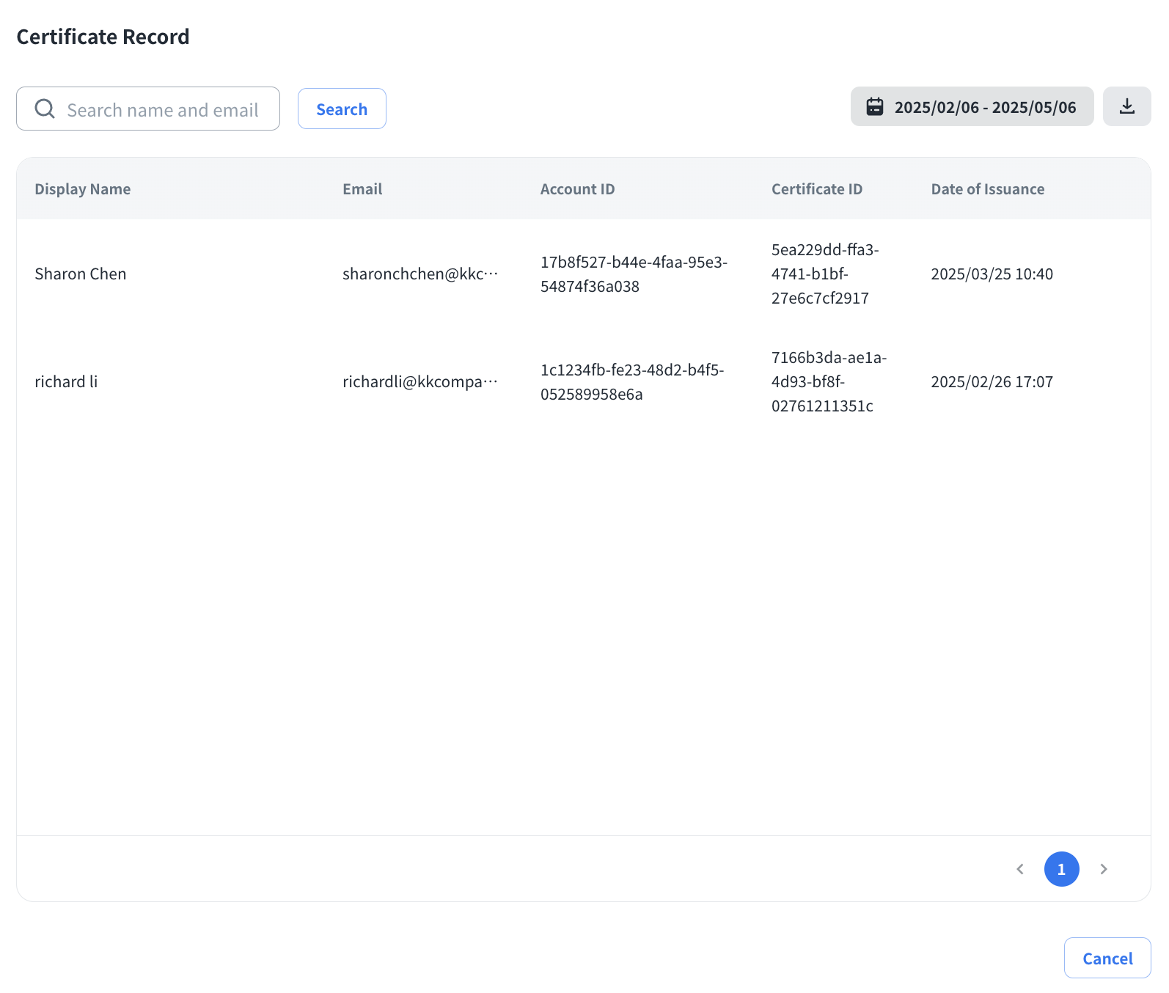
Task: Select page 1 in pagination
Action: 1061,869
